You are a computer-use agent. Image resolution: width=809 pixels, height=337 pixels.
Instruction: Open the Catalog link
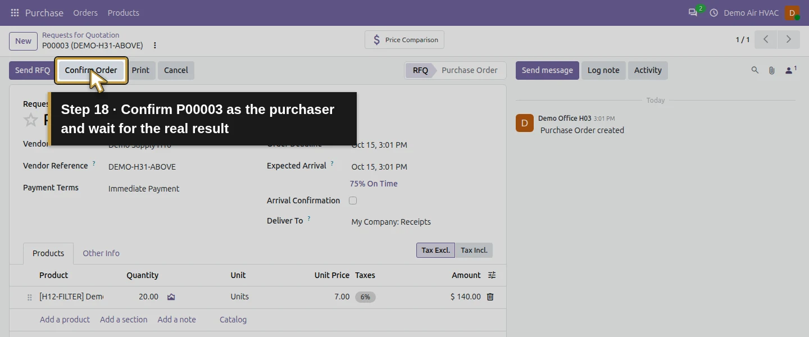[x=233, y=320]
